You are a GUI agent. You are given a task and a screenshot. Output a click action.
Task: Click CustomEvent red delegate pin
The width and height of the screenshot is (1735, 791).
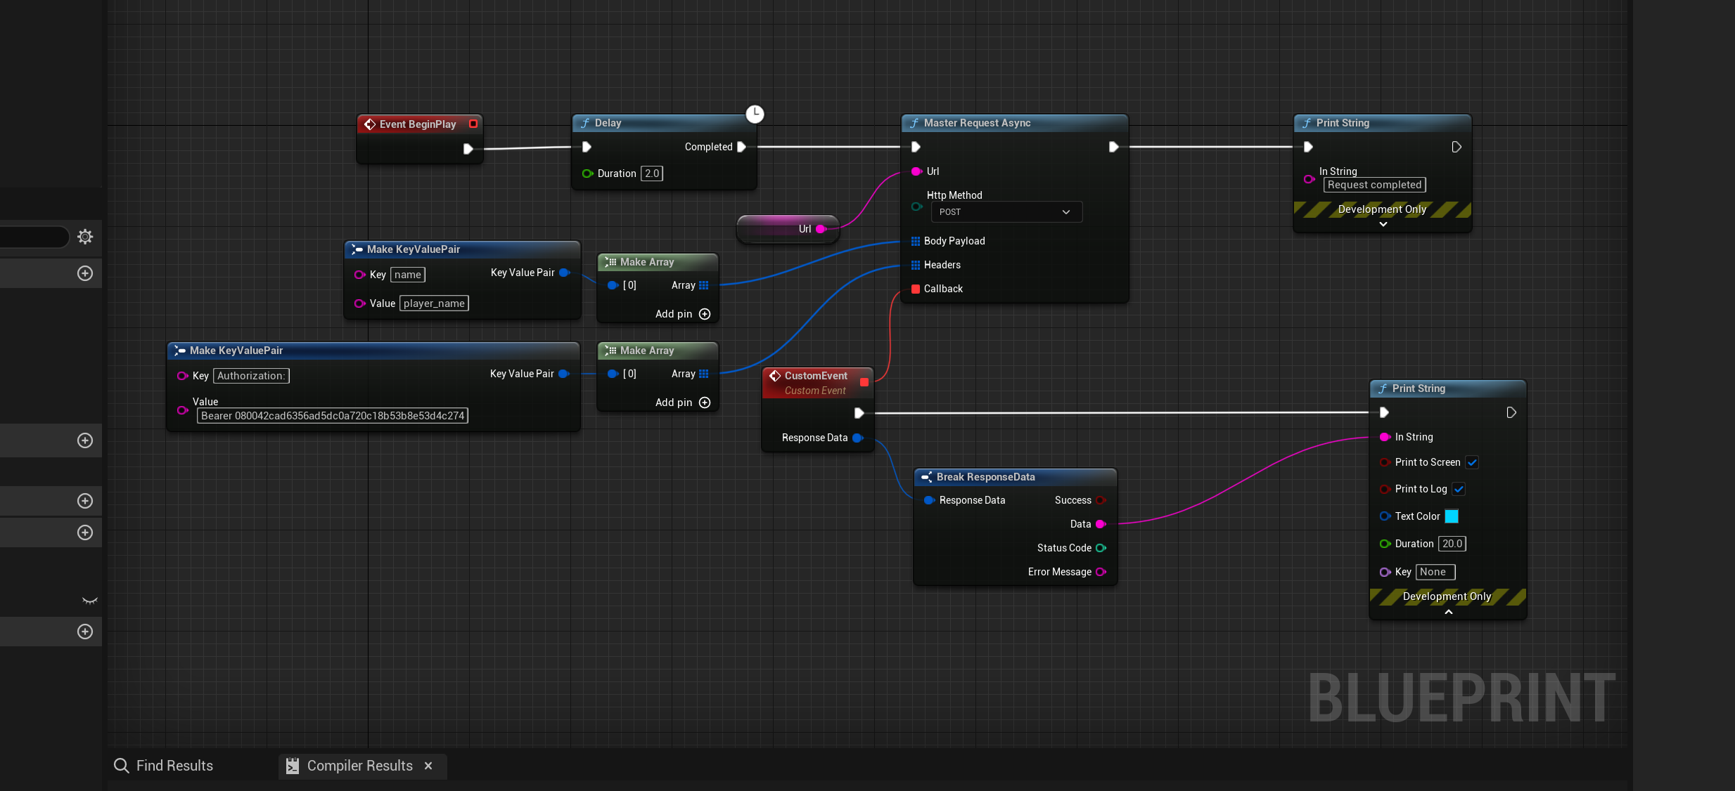click(x=864, y=382)
